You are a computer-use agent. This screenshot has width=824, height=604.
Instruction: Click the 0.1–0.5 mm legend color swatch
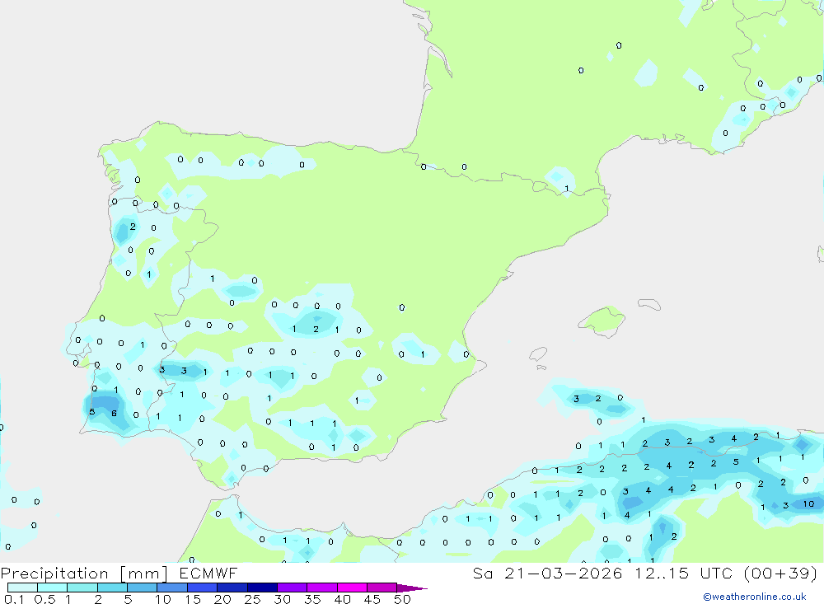coord(22,588)
